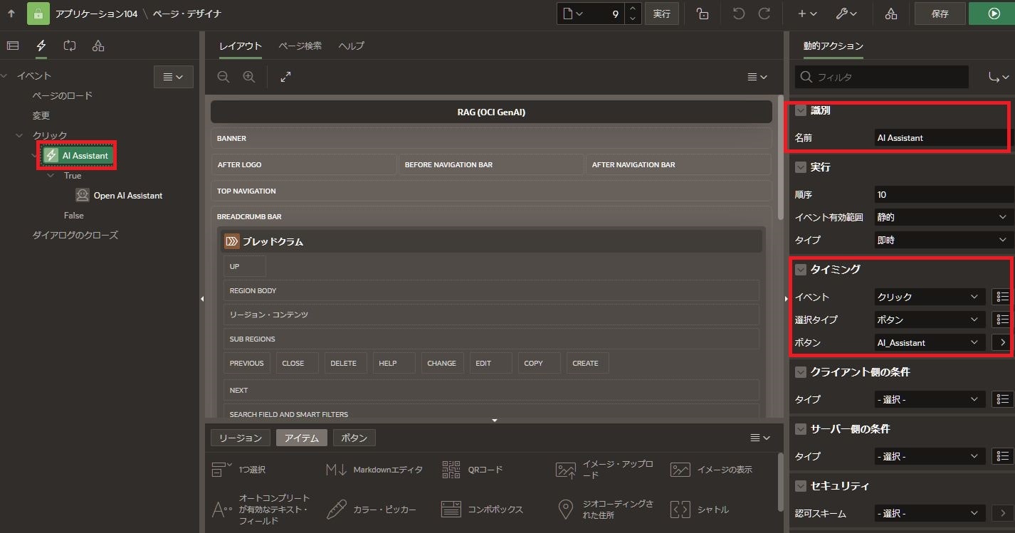Click the zoom in magnifier in layout
This screenshot has width=1015, height=533.
pos(249,77)
